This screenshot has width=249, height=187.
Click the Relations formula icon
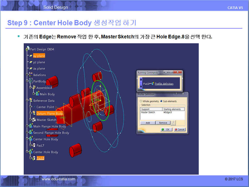tap(31, 75)
